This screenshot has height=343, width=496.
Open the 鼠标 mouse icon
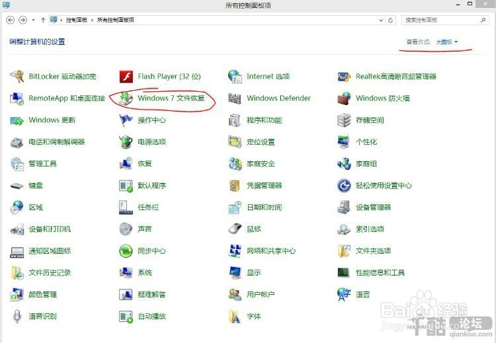coord(235,229)
